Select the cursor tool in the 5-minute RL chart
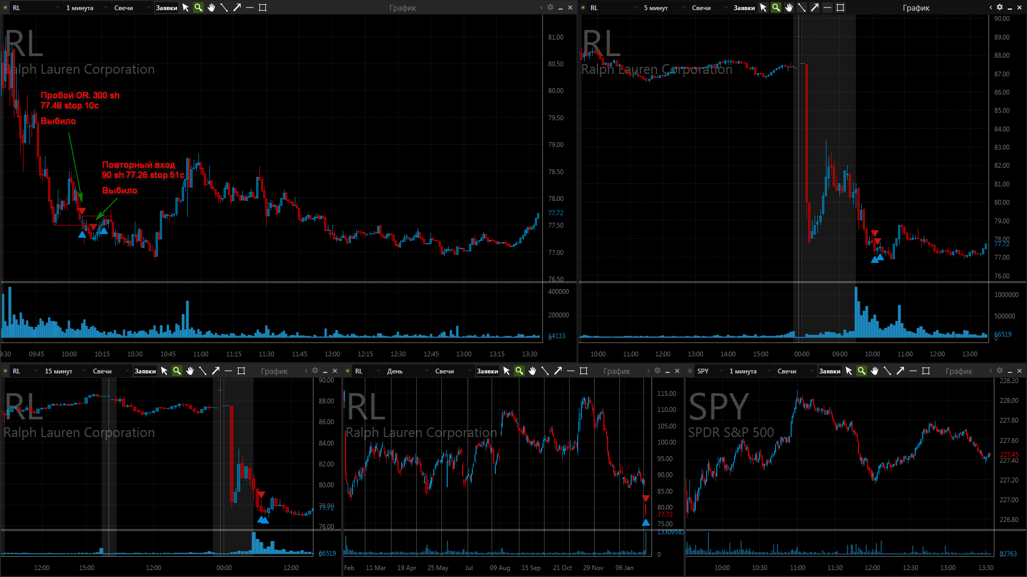This screenshot has width=1027, height=577. [763, 7]
